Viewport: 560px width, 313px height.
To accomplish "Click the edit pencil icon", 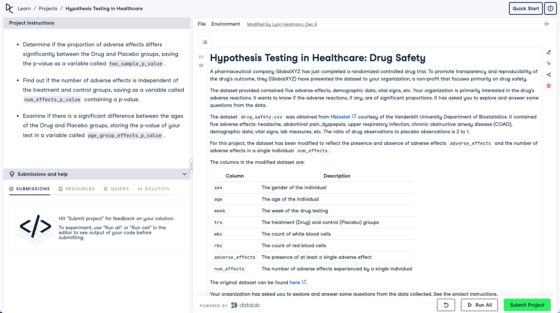I will (x=549, y=52).
